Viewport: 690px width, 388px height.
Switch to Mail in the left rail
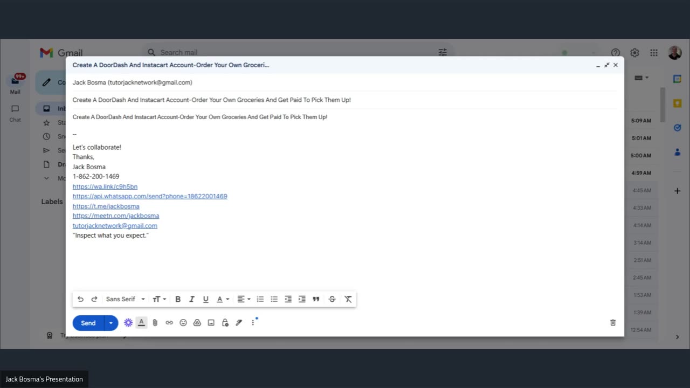(15, 85)
